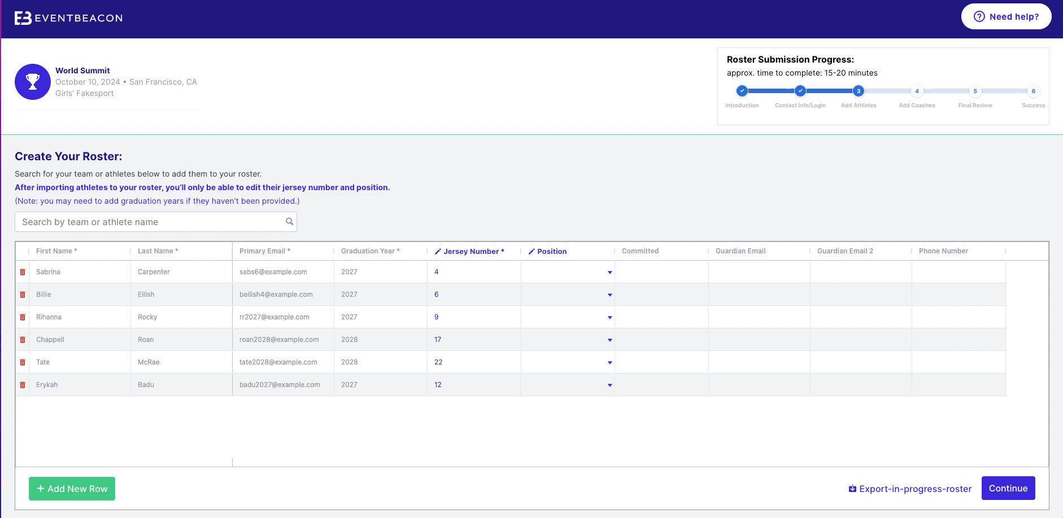Delete Billie Eilish's row with trash icon

pos(23,295)
